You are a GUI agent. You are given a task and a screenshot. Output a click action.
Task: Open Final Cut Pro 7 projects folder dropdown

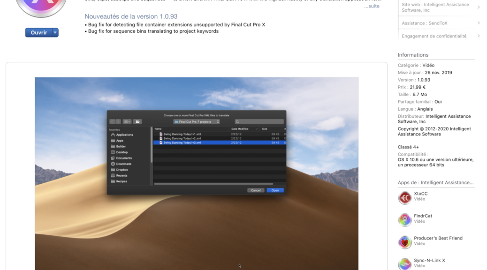click(197, 122)
